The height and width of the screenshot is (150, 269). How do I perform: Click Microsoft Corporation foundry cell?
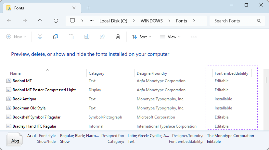click(x=156, y=117)
